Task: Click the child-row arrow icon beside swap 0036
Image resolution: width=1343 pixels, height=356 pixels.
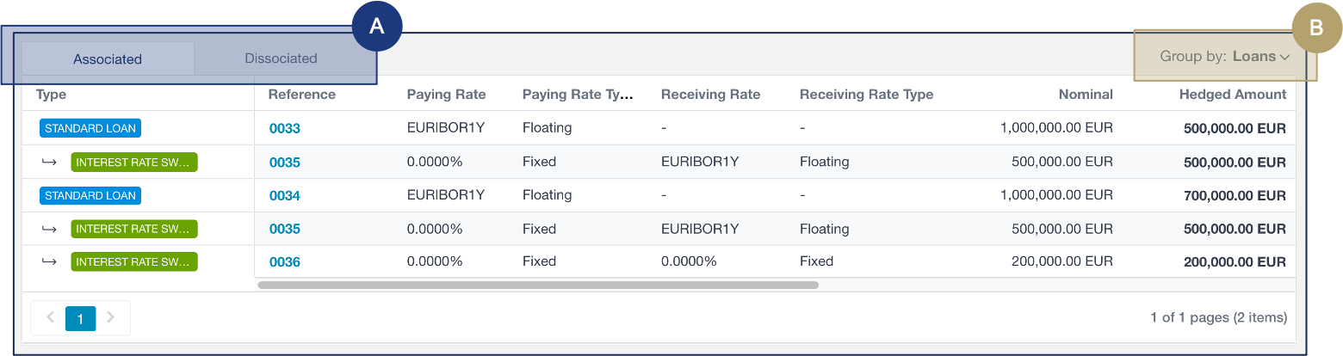Action: pos(50,261)
